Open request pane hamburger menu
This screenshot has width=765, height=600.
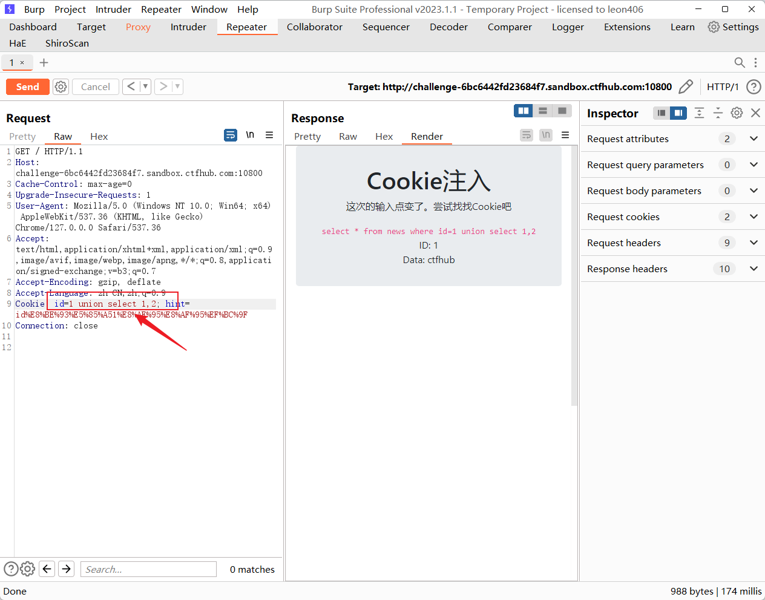pos(269,135)
